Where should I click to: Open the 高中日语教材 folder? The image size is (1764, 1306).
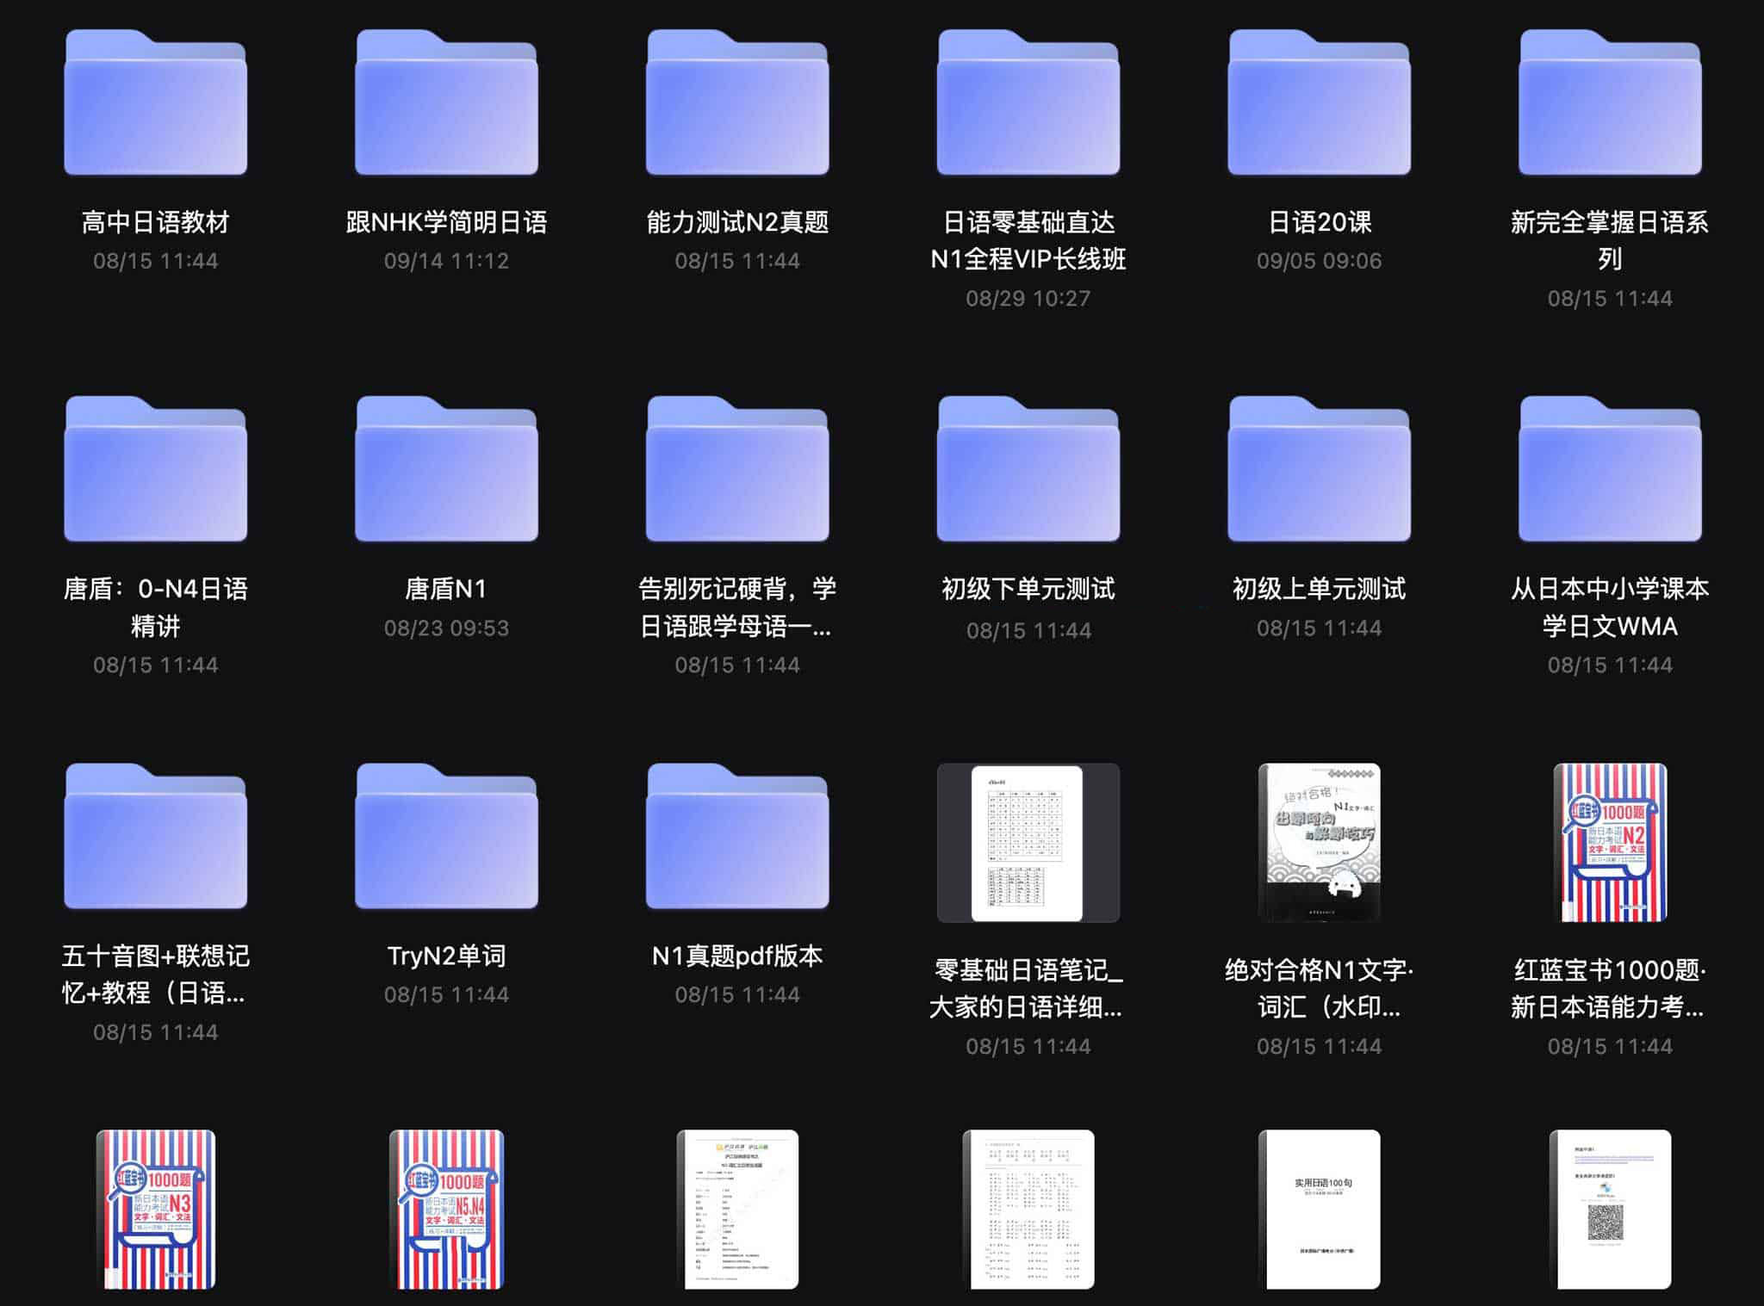tap(156, 102)
